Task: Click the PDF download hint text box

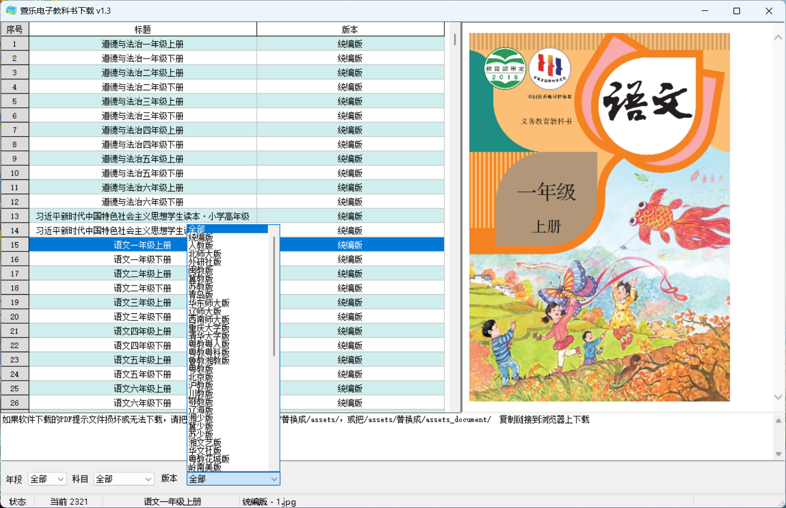Action: click(x=386, y=437)
